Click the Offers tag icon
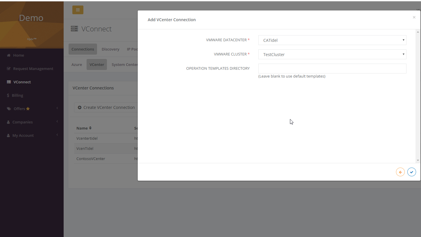 tap(9, 109)
